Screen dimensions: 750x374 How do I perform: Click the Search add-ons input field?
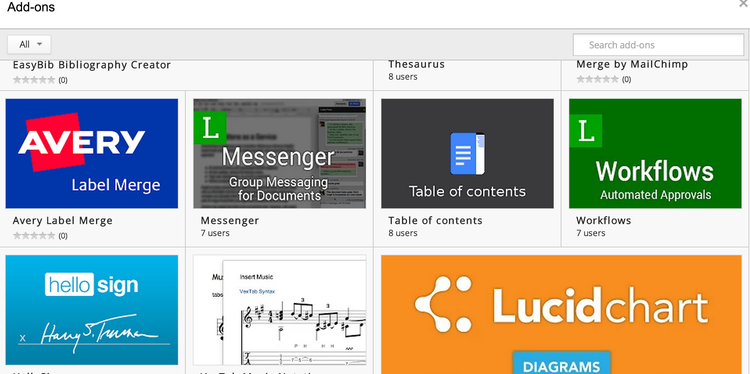point(658,45)
